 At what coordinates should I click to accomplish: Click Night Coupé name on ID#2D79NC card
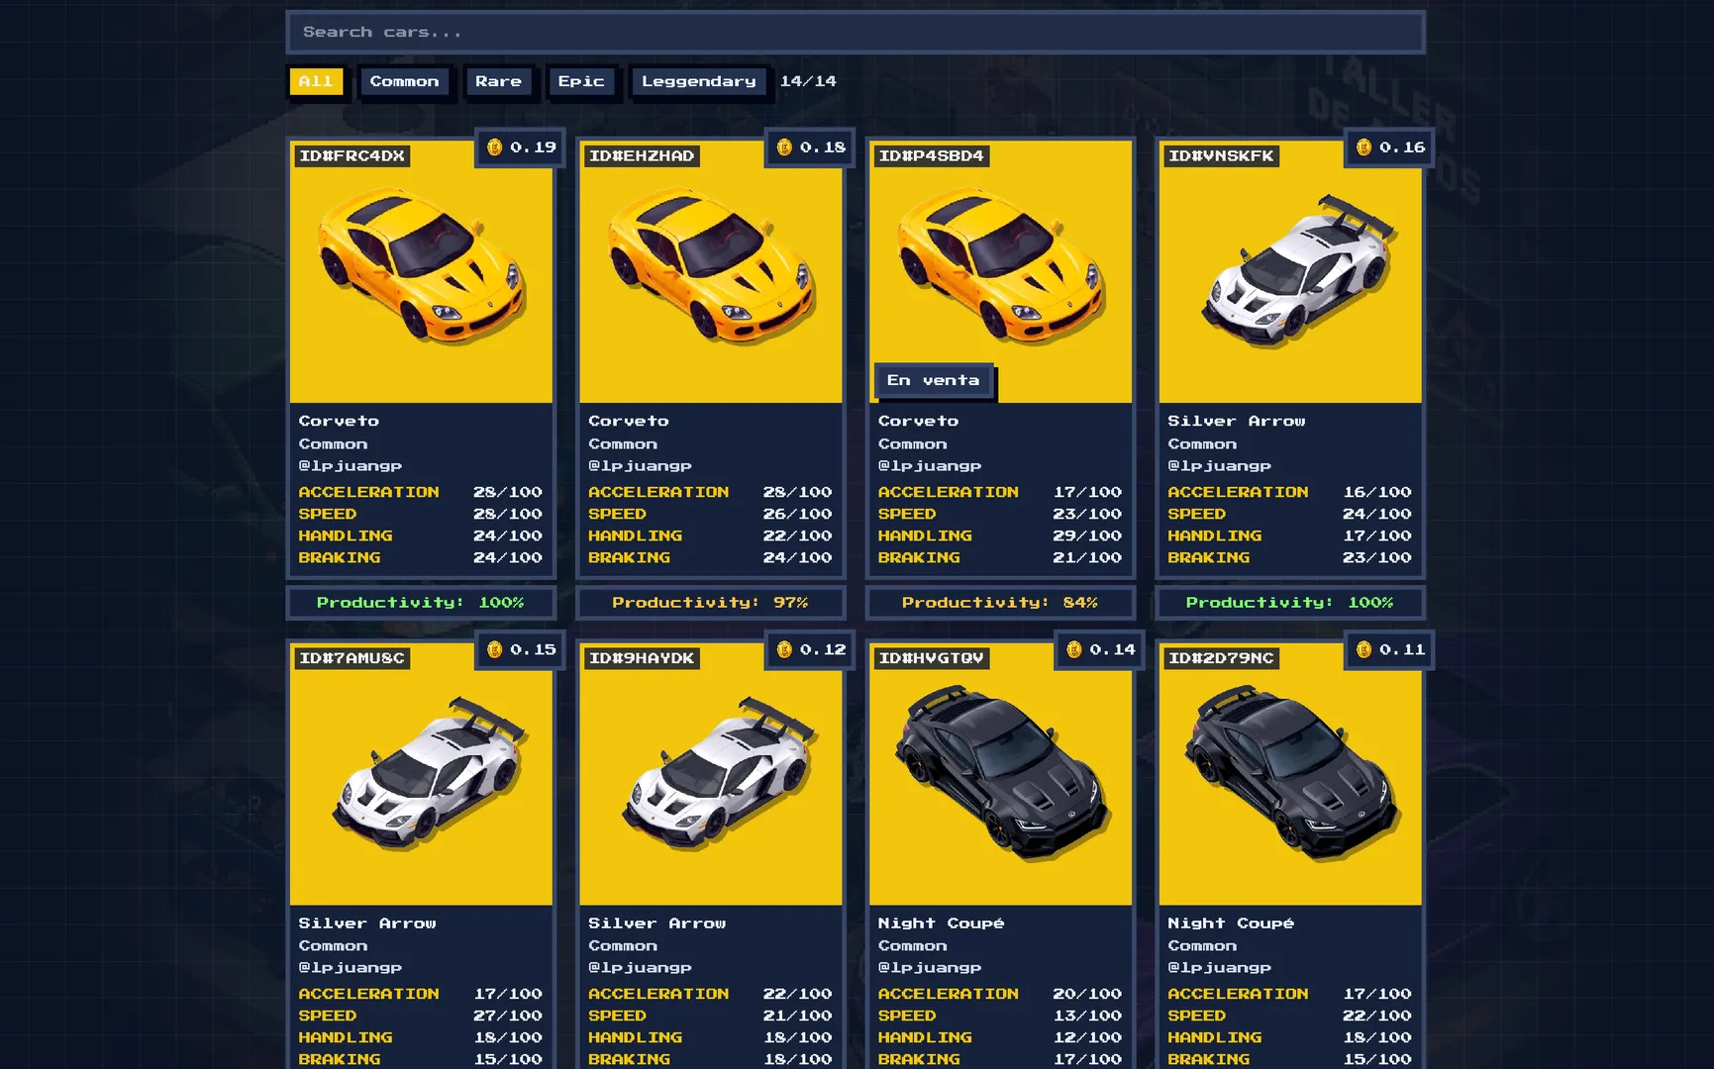click(1231, 923)
